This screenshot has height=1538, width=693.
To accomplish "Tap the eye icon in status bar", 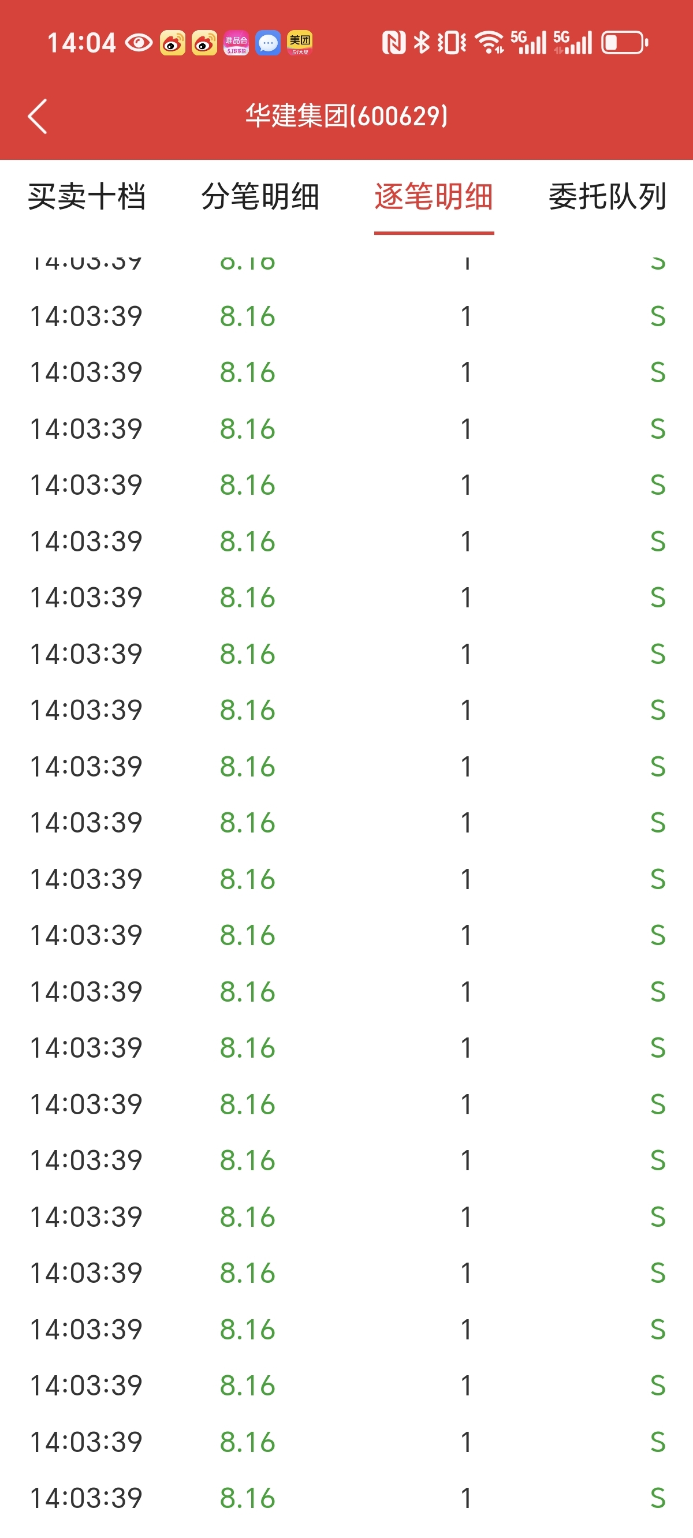I will pos(139,43).
